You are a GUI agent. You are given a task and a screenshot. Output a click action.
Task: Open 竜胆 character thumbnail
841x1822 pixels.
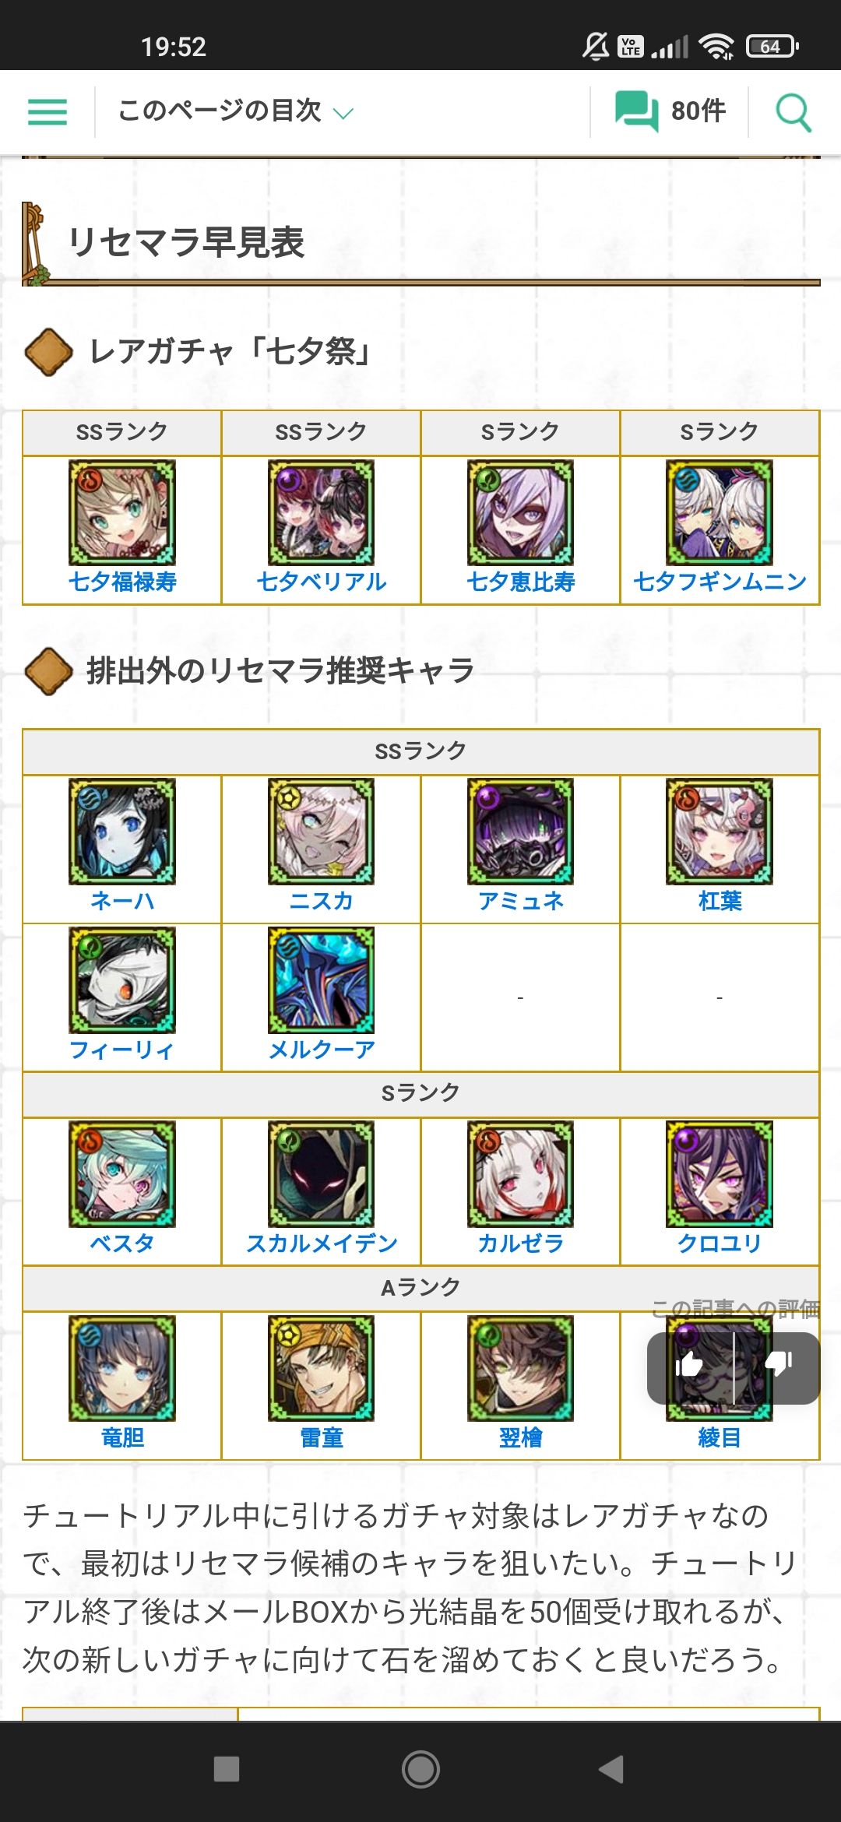122,1368
